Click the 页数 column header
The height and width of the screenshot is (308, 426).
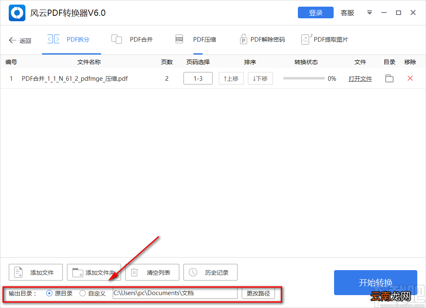point(167,62)
